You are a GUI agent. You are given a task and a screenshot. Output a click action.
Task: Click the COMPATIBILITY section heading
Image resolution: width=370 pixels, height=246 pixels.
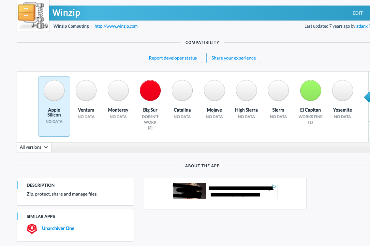(202, 43)
